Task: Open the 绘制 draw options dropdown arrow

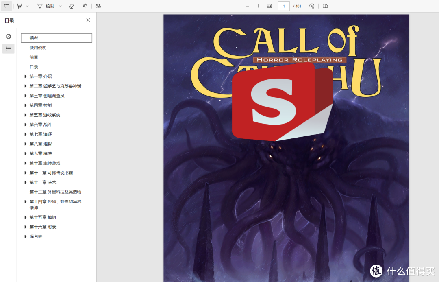Action: 61,6
